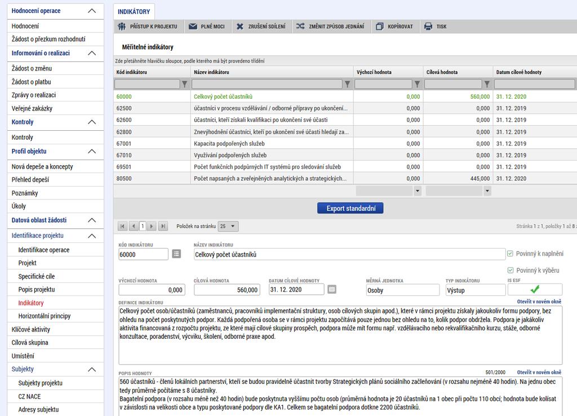Open filter options for Výchozí hodnota column

[417, 85]
